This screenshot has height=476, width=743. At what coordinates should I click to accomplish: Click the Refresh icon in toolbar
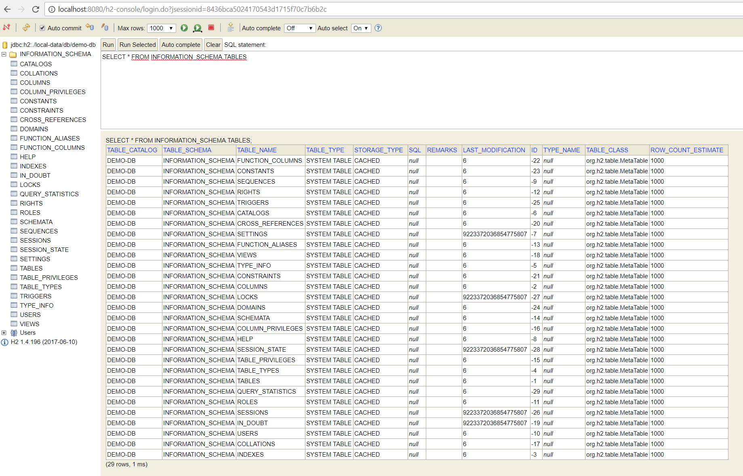pyautogui.click(x=26, y=27)
